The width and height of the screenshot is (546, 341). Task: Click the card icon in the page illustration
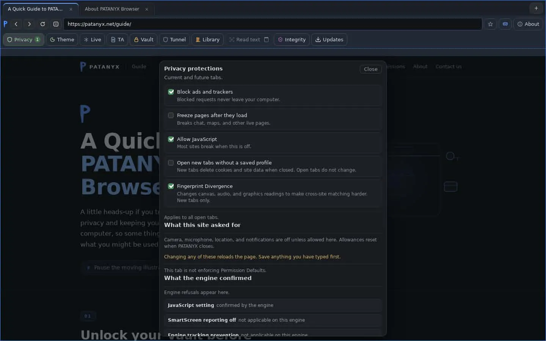pos(450,187)
